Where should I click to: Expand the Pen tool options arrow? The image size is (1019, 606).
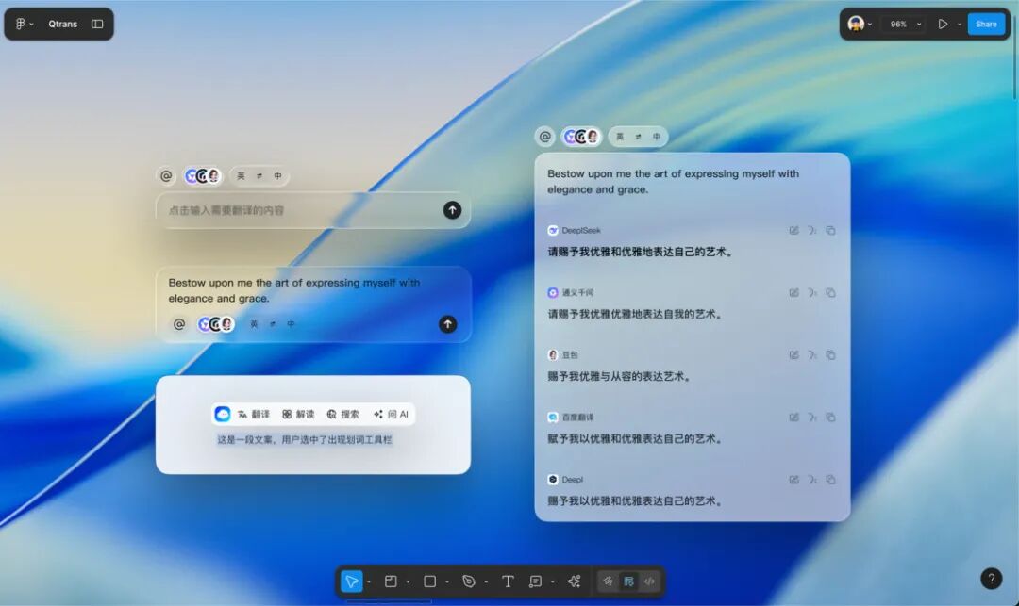tap(486, 582)
